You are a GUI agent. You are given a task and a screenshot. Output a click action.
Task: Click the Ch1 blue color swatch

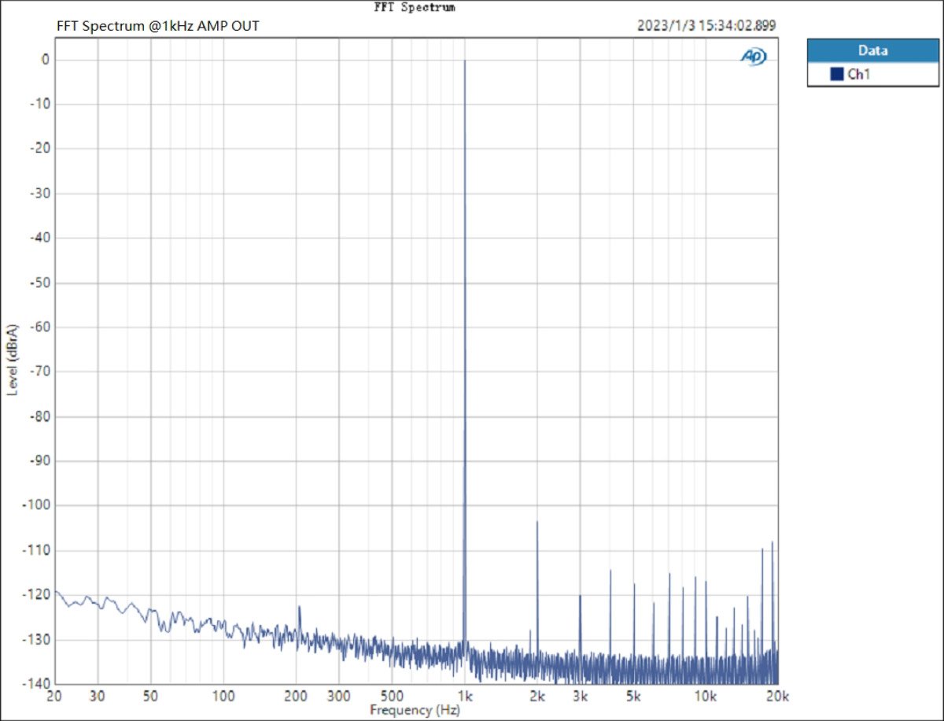coord(837,75)
